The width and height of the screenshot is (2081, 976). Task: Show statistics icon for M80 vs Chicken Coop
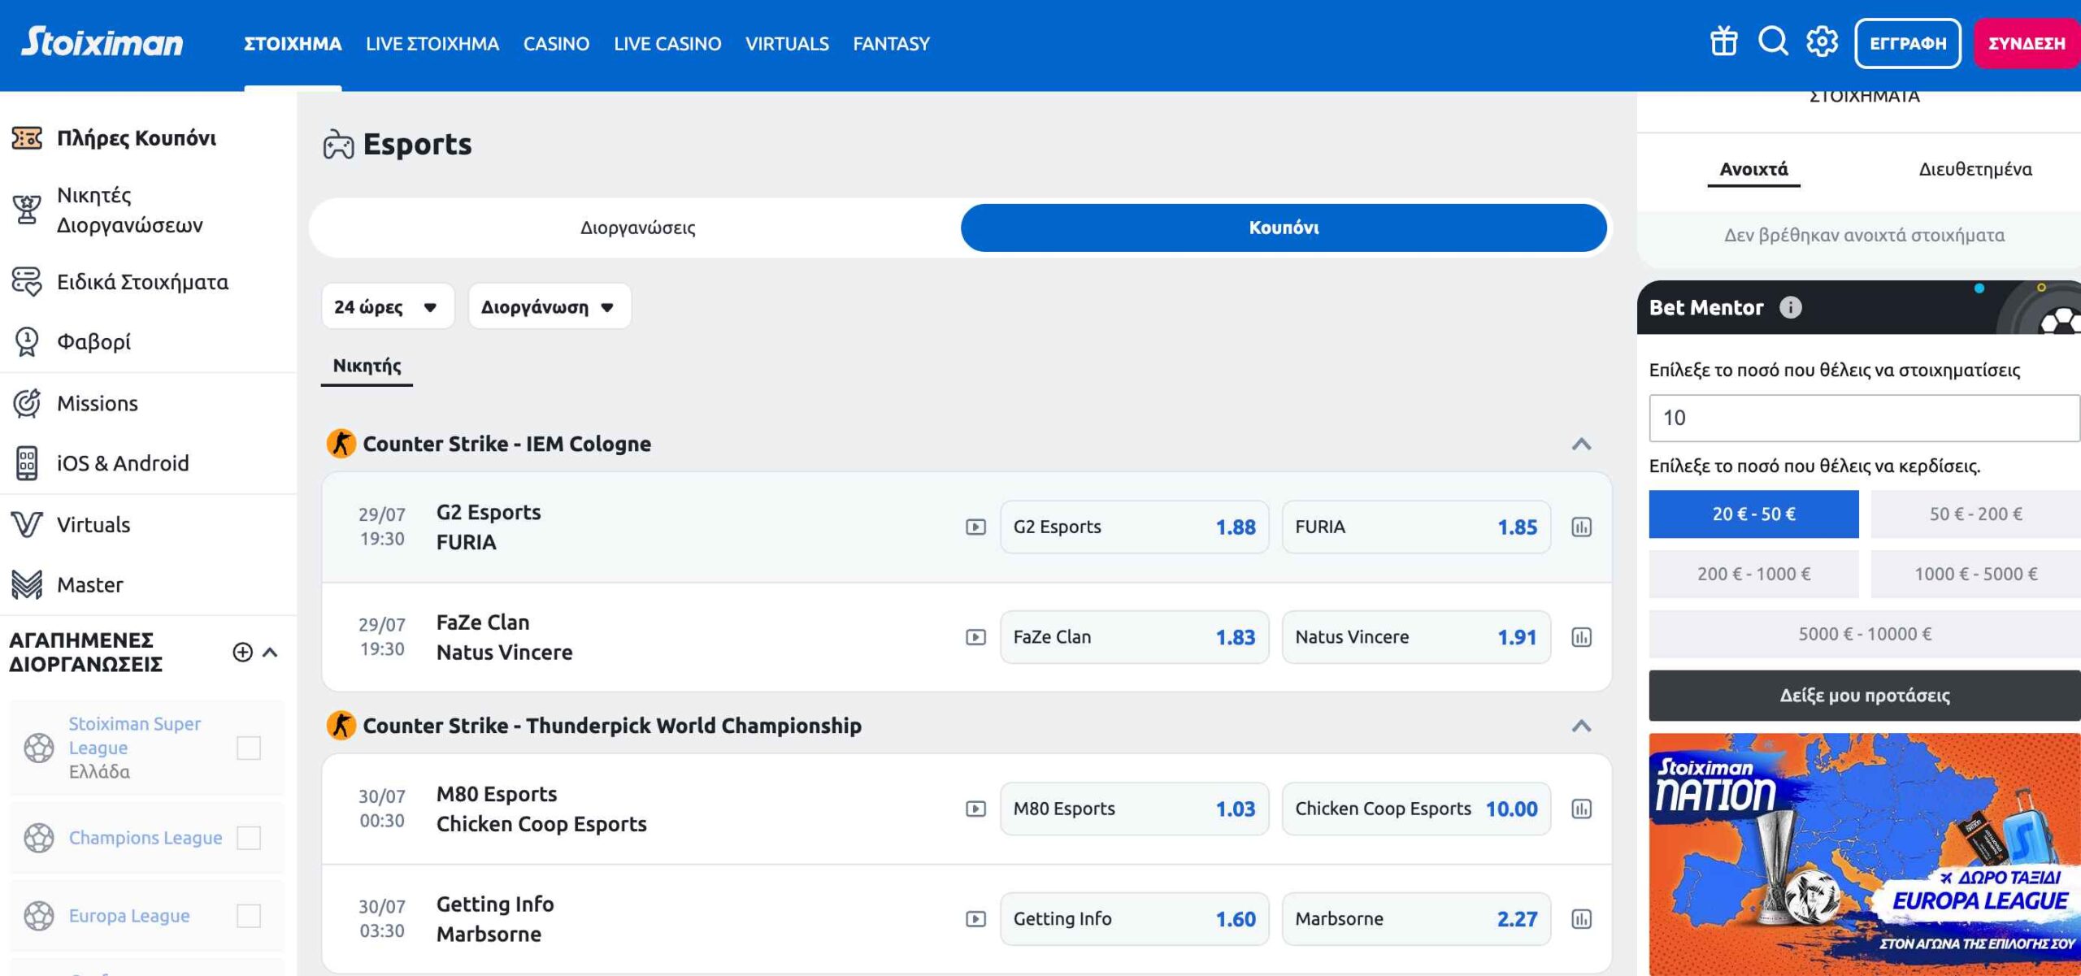[1581, 809]
